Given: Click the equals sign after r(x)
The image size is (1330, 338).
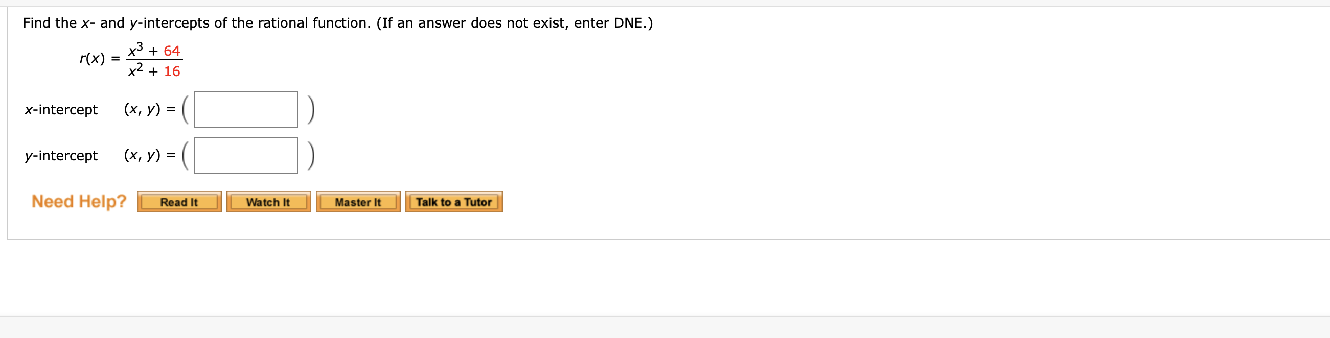Looking at the screenshot, I should tap(116, 59).
